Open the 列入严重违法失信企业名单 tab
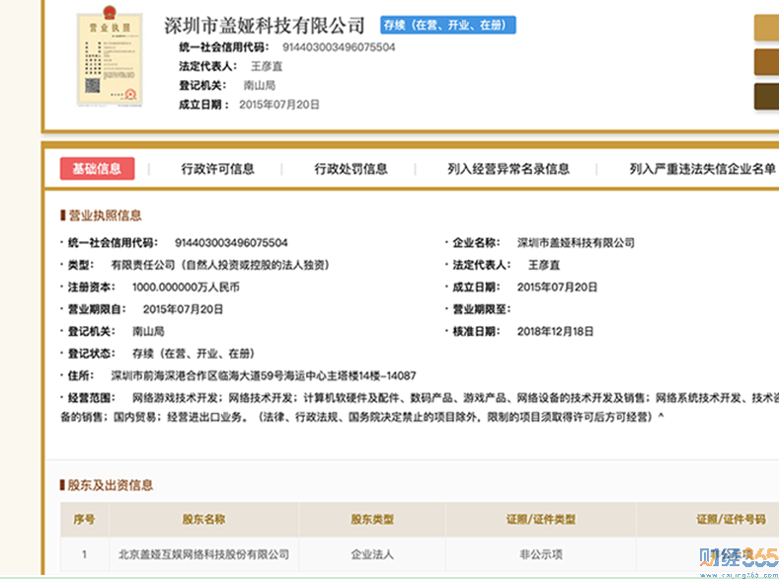The image size is (779, 579). 703,169
